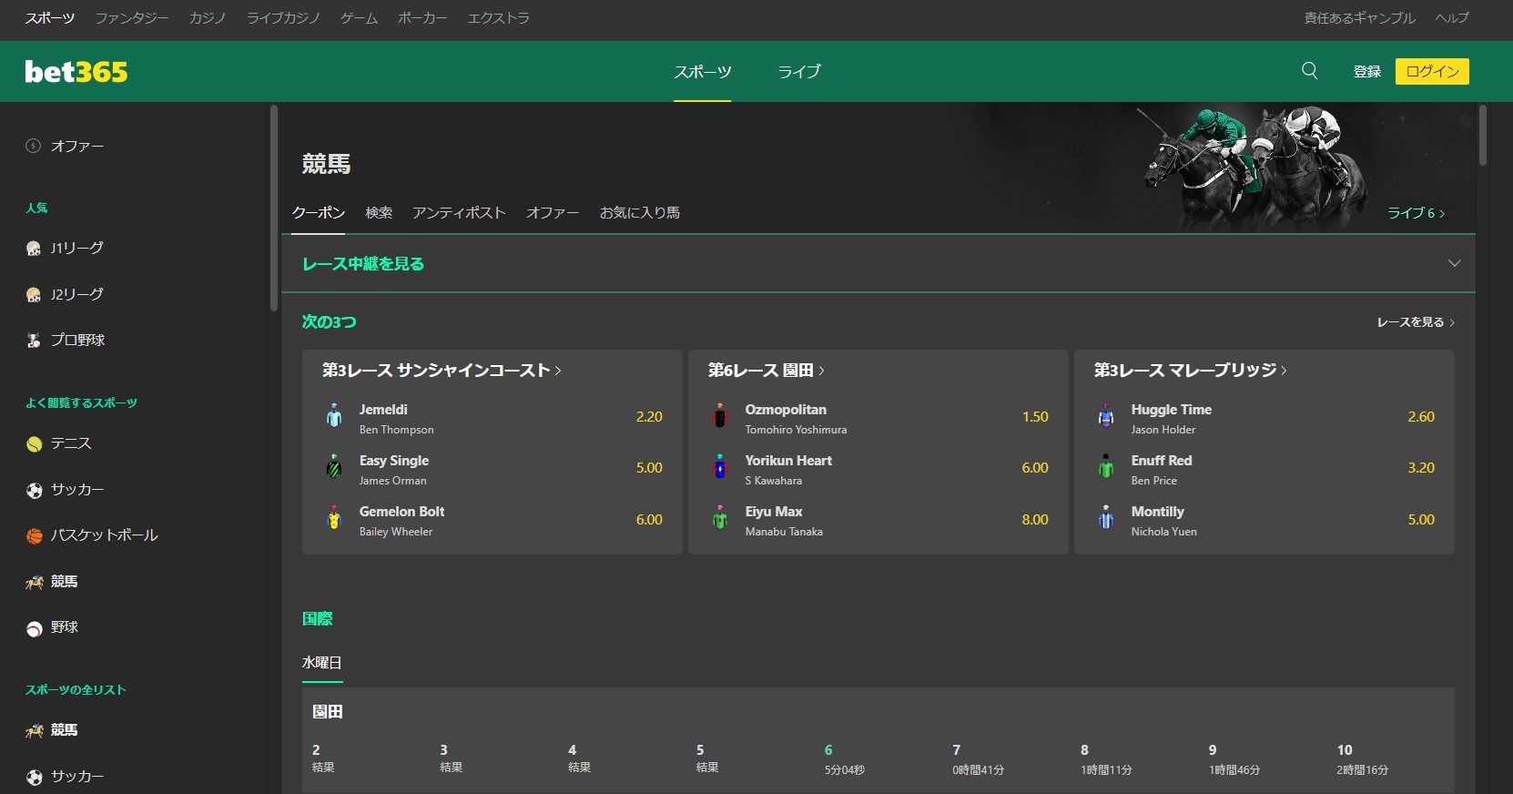
Task: Open ライブ 6 link with arrow
Action: tap(1416, 213)
